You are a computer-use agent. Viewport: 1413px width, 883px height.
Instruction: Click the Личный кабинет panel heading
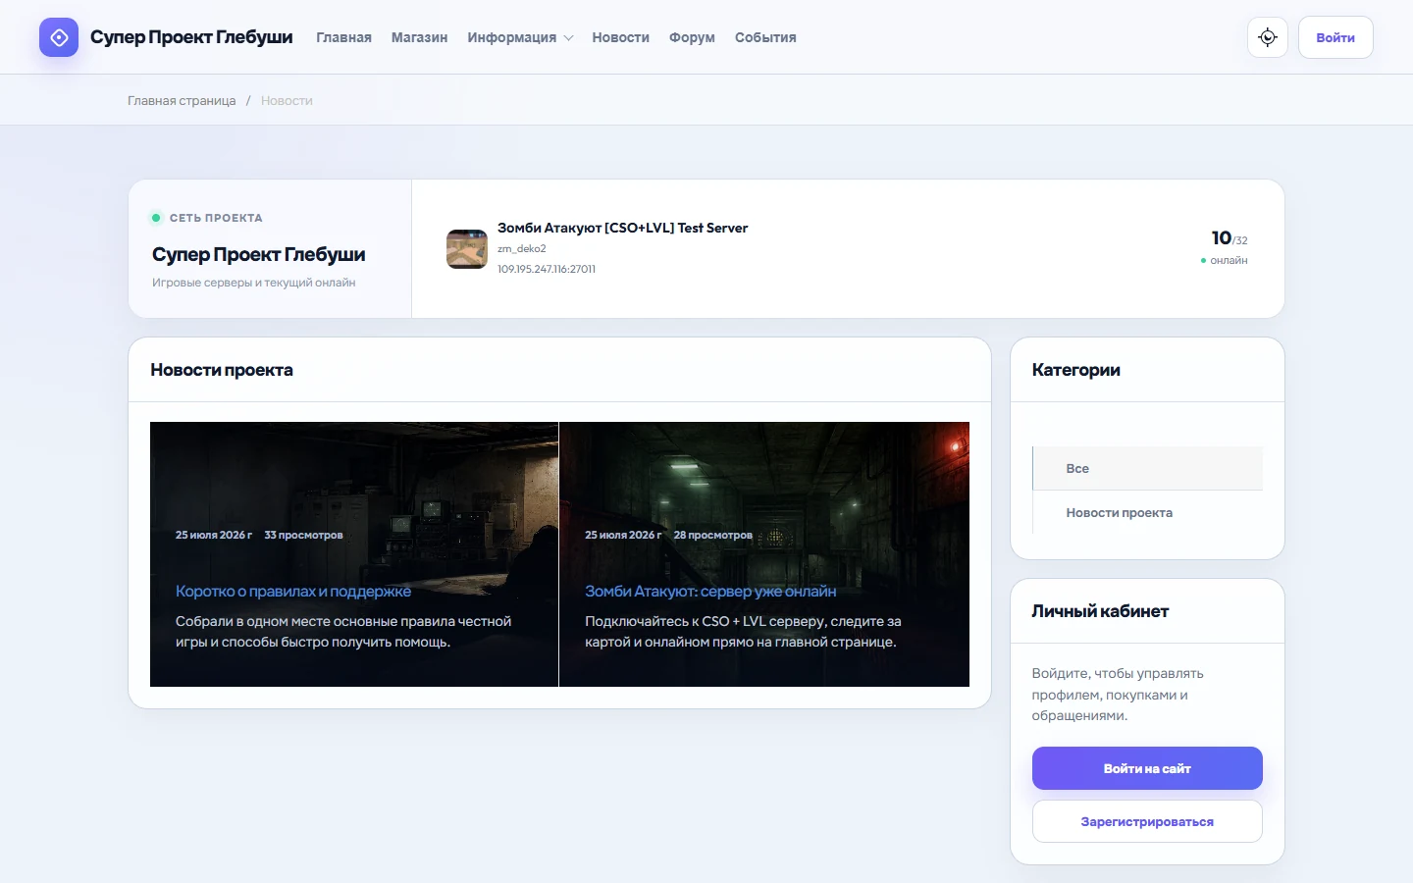(1100, 611)
